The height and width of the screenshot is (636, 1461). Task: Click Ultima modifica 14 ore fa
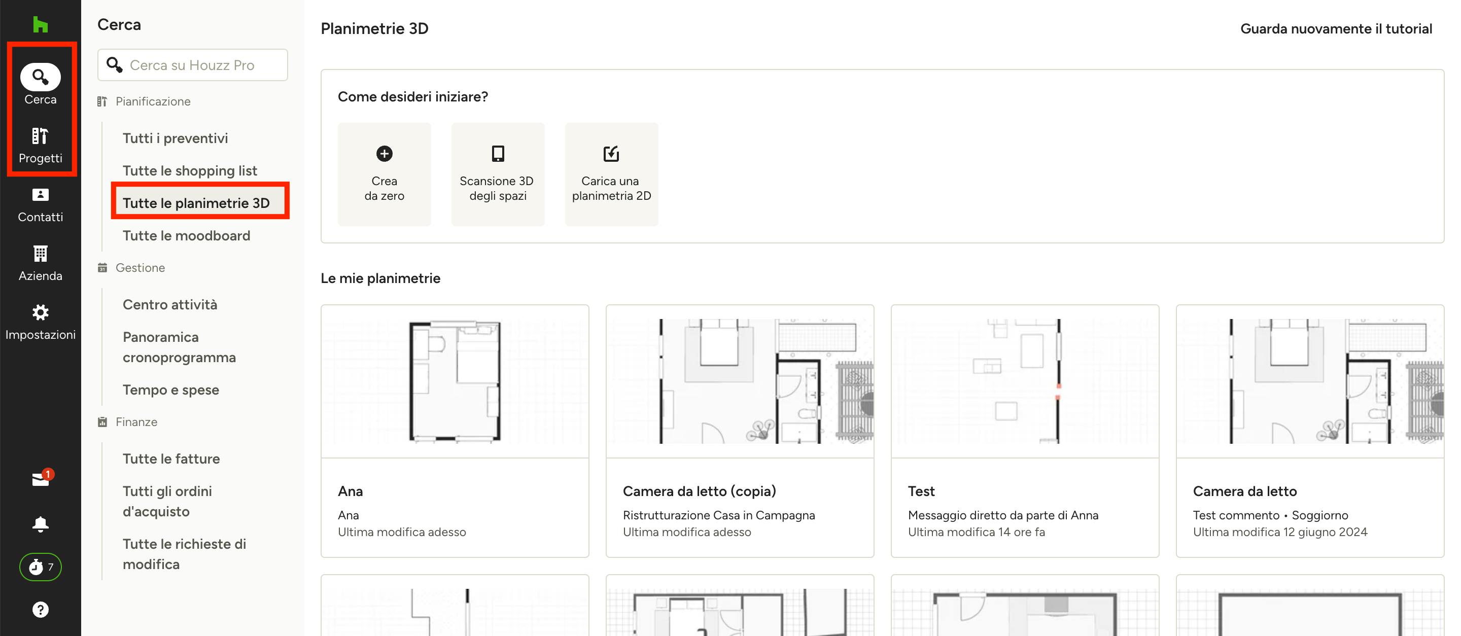976,532
